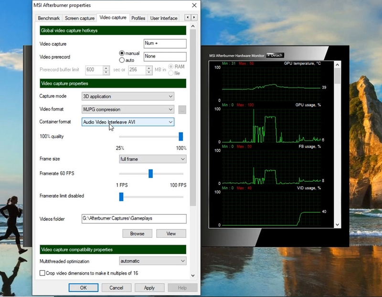Enable crop video dimensions to multiples of 16
The height and width of the screenshot is (297, 382).
(42, 273)
